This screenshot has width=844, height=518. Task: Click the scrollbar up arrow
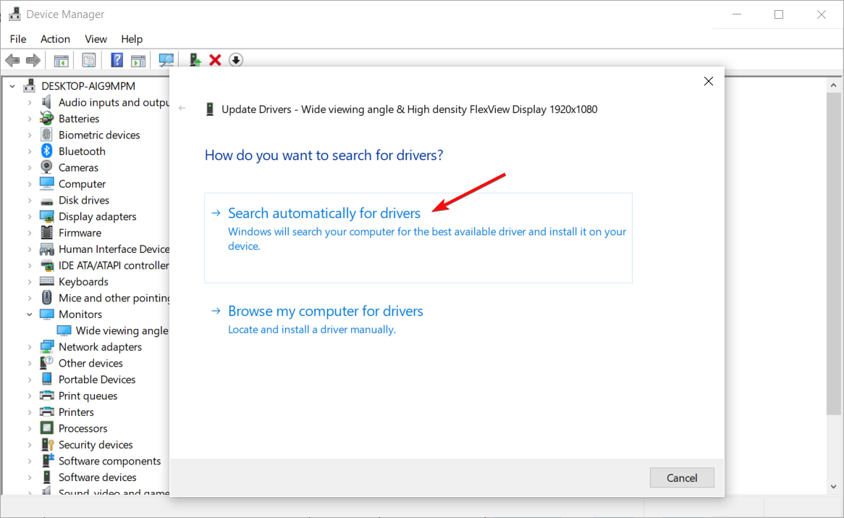coord(833,85)
